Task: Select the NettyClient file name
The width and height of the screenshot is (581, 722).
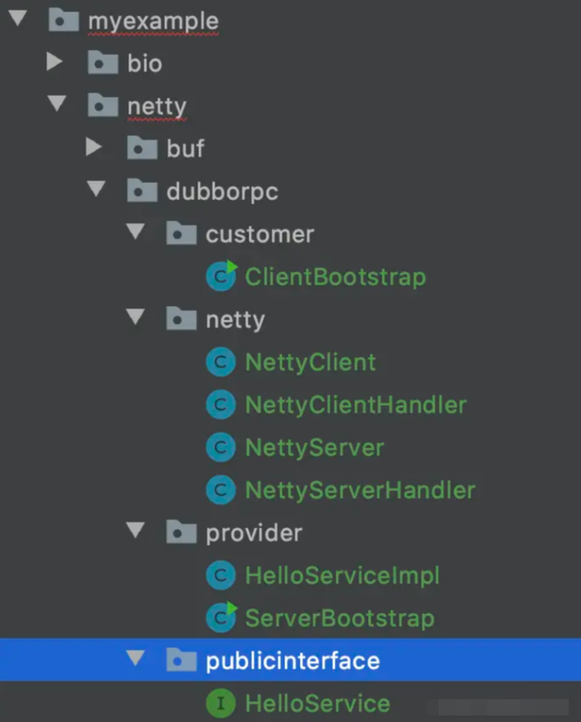Action: tap(310, 363)
